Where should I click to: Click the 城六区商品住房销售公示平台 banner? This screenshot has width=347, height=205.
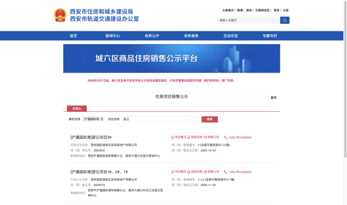[x=172, y=58]
